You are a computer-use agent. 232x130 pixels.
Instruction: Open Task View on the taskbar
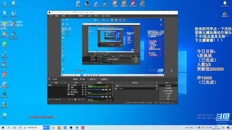20,127
